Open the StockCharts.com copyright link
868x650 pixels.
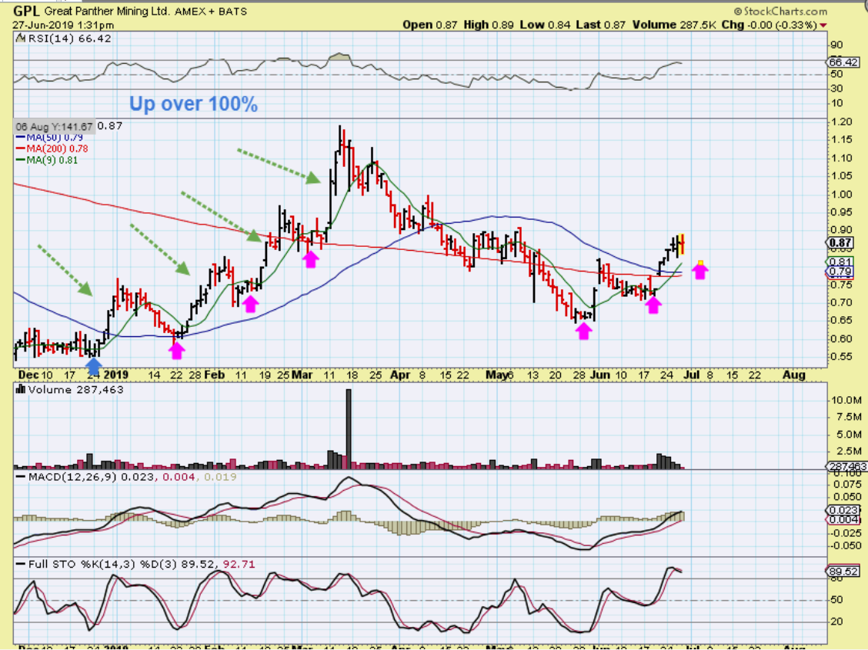pos(780,11)
